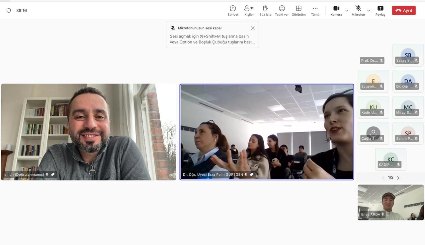Expand the Kamera options dropdown arrow
This screenshot has height=245, width=425.
pyautogui.click(x=347, y=11)
